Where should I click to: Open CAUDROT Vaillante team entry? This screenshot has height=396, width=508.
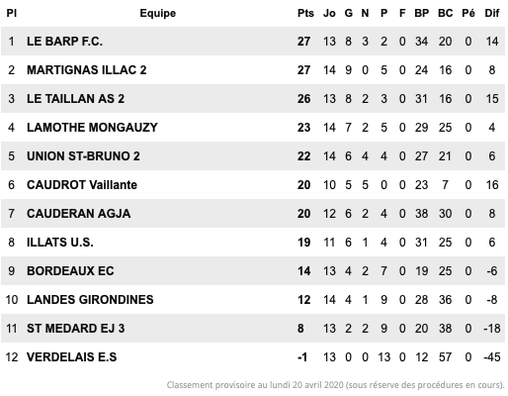coord(82,185)
